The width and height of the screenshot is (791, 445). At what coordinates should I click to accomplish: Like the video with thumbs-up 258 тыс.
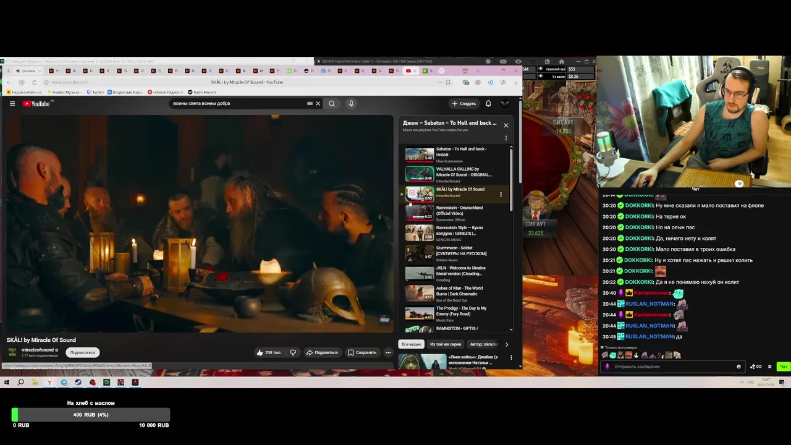[x=269, y=352]
